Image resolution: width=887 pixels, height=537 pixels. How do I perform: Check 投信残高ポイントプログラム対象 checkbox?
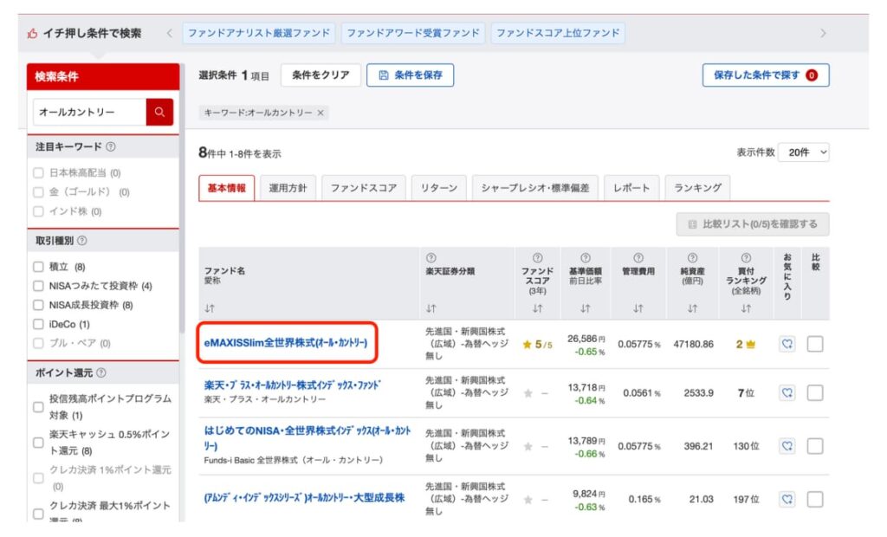click(38, 407)
